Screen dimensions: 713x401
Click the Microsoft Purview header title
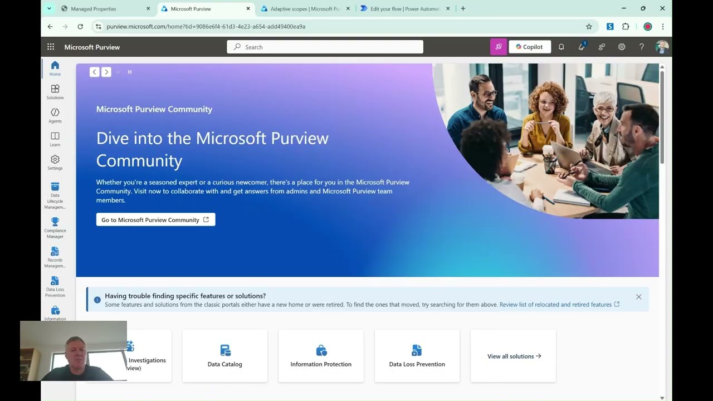pyautogui.click(x=92, y=47)
